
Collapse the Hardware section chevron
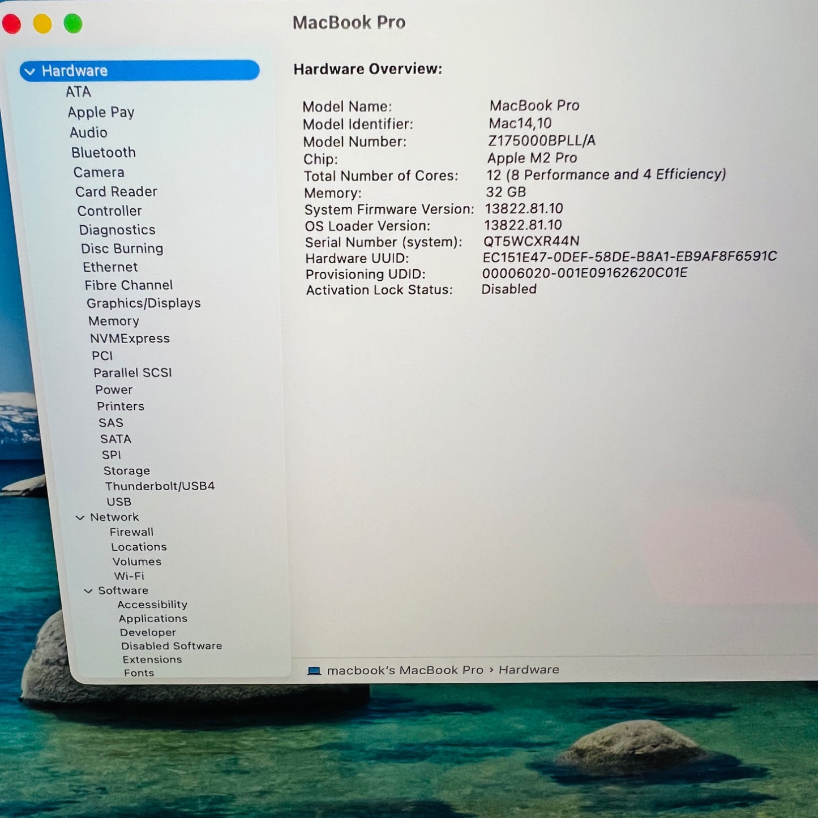30,71
